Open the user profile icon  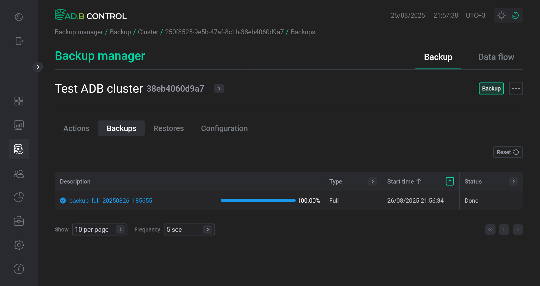coord(19,17)
